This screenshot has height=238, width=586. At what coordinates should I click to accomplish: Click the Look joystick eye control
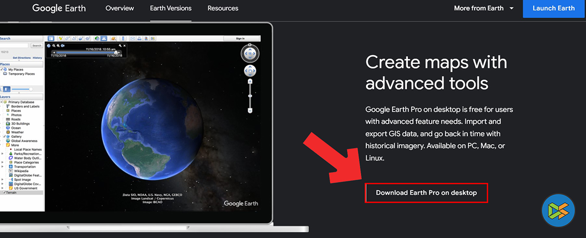pyautogui.click(x=250, y=54)
